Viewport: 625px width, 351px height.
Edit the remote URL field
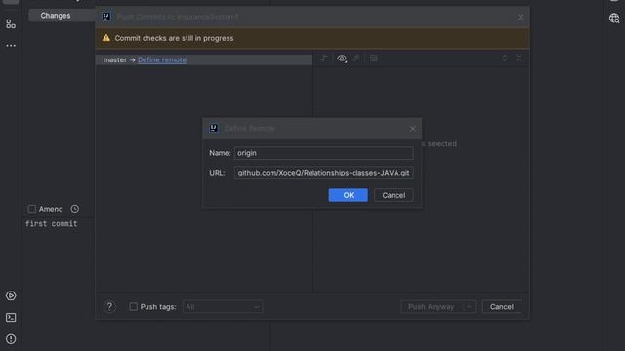[323, 173]
